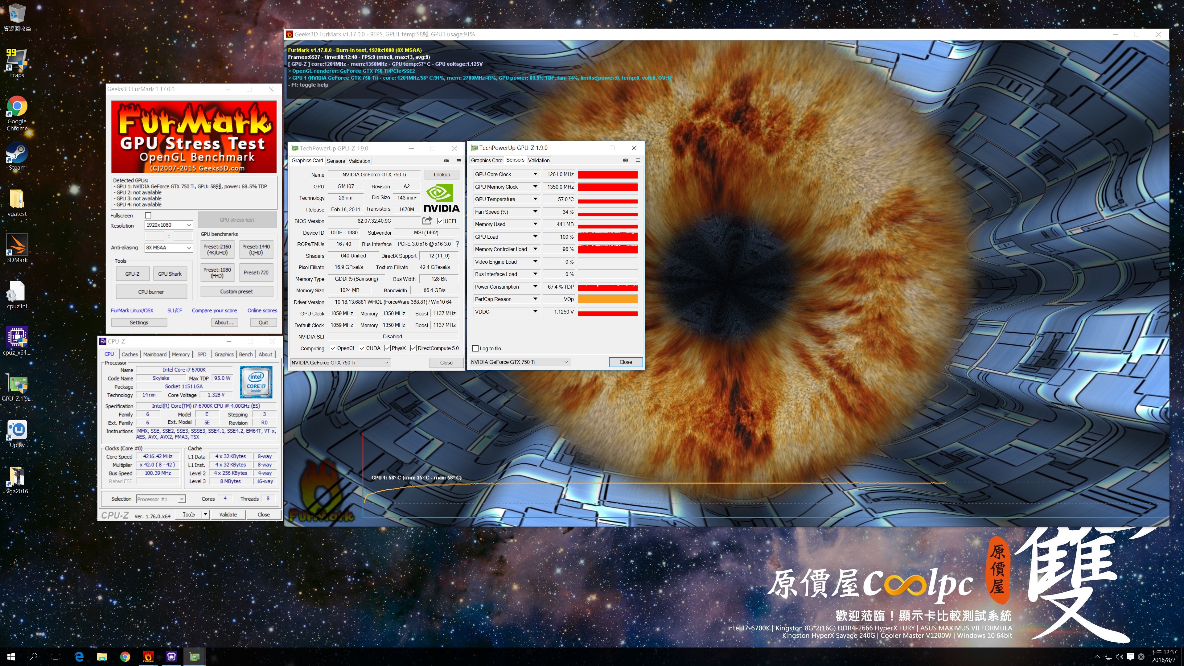
Task: Enable Log to file checkbox
Action: (x=476, y=348)
